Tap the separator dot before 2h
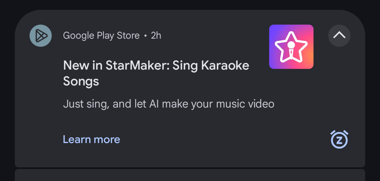Image resolution: width=380 pixels, height=181 pixels. pyautogui.click(x=145, y=36)
